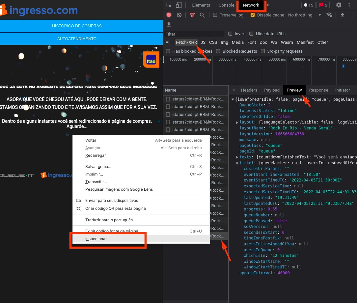Open DevTools settings gear
This screenshot has height=303, width=357.
point(339,5)
